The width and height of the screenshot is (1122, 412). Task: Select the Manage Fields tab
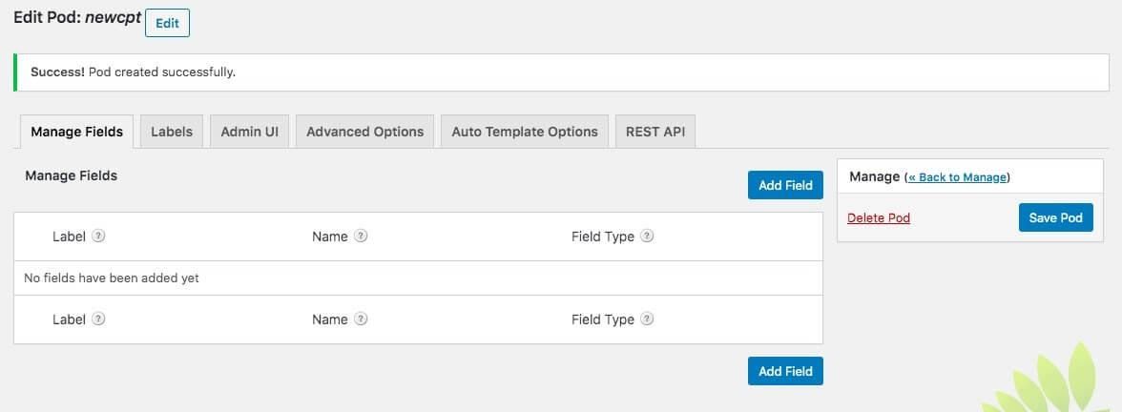(x=76, y=132)
